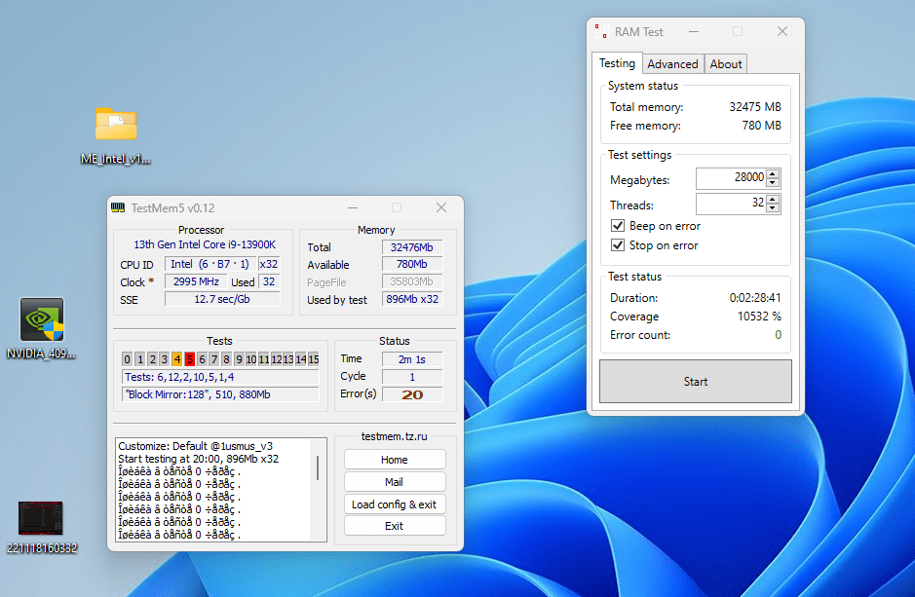915x597 pixels.
Task: Click test box number 10 in Tests
Action: tap(251, 359)
